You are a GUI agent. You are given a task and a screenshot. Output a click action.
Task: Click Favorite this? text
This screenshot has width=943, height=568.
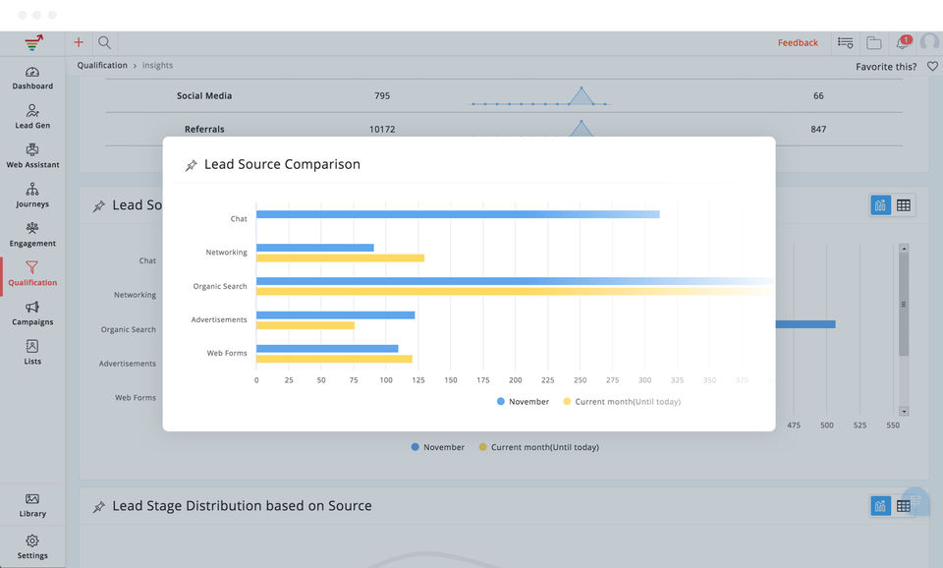point(886,66)
